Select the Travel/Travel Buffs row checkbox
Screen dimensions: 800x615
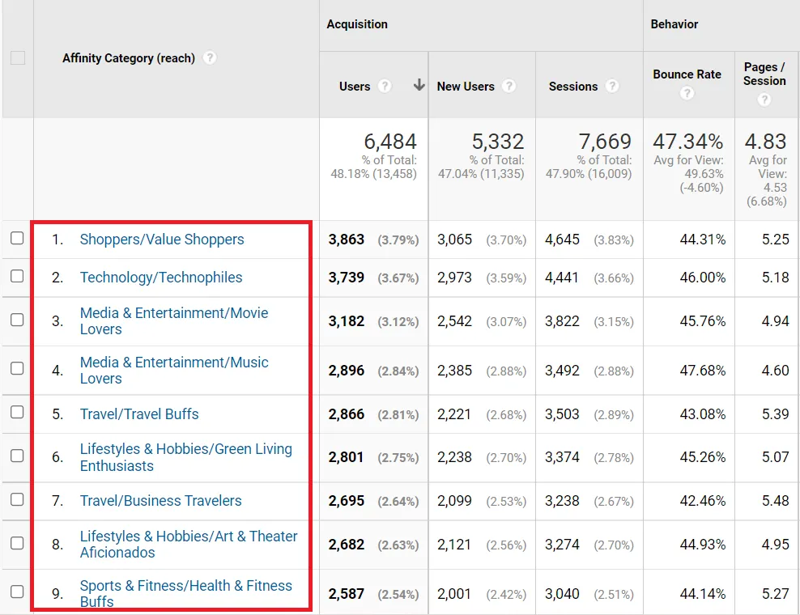point(17,413)
